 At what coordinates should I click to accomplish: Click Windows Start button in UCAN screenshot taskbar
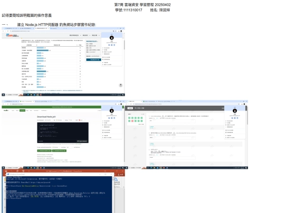tap(3, 95)
